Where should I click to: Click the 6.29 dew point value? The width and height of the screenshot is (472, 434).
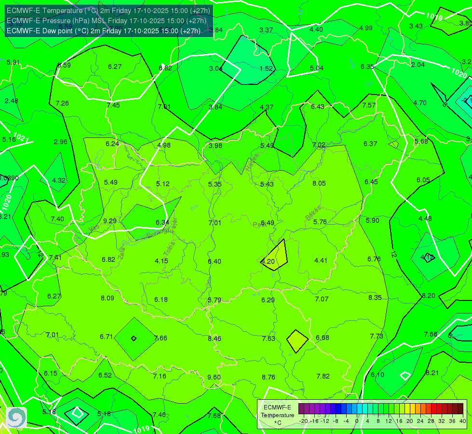(x=268, y=300)
